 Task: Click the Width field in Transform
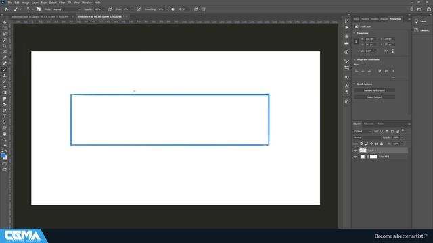pos(371,39)
